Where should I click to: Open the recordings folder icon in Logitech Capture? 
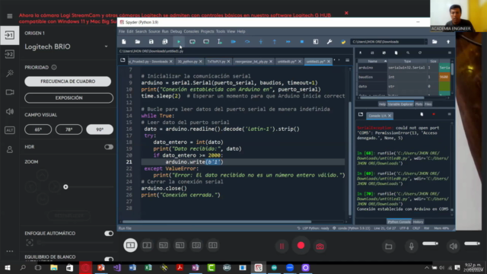click(389, 247)
